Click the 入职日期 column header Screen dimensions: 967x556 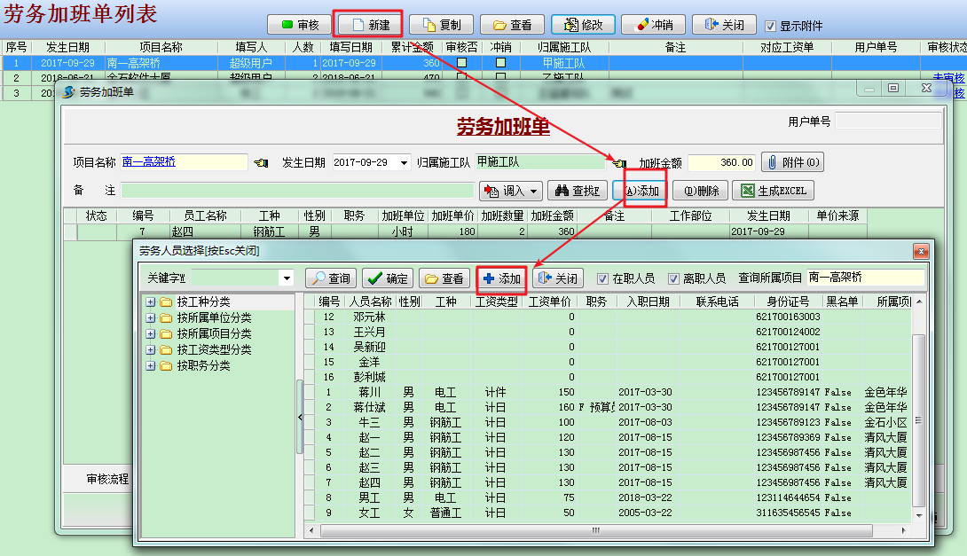coord(648,301)
